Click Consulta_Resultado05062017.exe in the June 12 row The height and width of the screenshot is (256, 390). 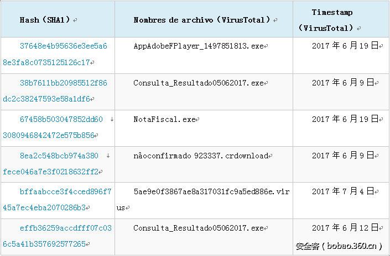point(199,228)
